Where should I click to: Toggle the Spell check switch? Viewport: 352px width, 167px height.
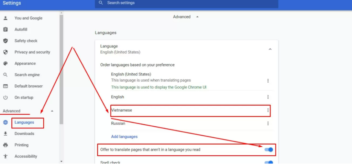coord(269,163)
